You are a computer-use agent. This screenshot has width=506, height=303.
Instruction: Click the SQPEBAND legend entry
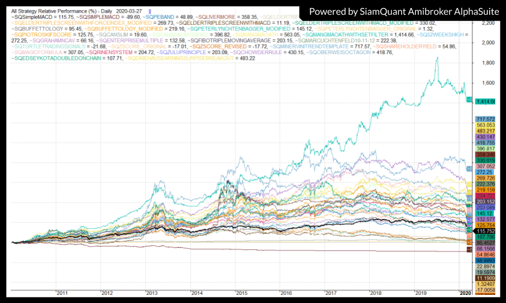pyautogui.click(x=162, y=17)
